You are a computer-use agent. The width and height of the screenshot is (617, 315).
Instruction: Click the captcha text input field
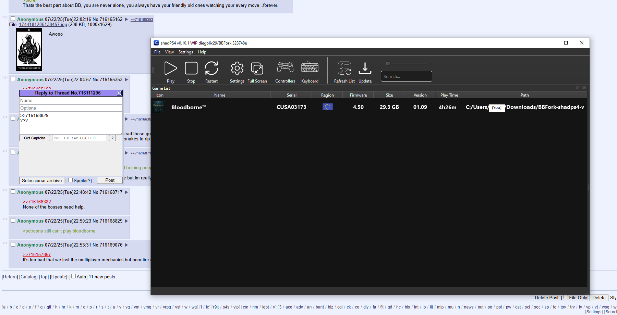tap(80, 138)
